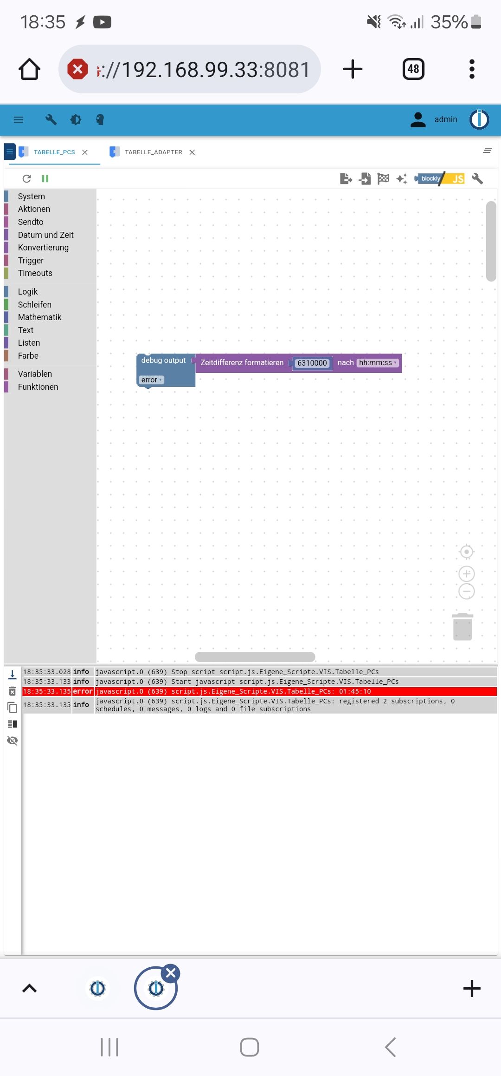Click the import blocks icon
The height and width of the screenshot is (1076, 501).
[365, 178]
